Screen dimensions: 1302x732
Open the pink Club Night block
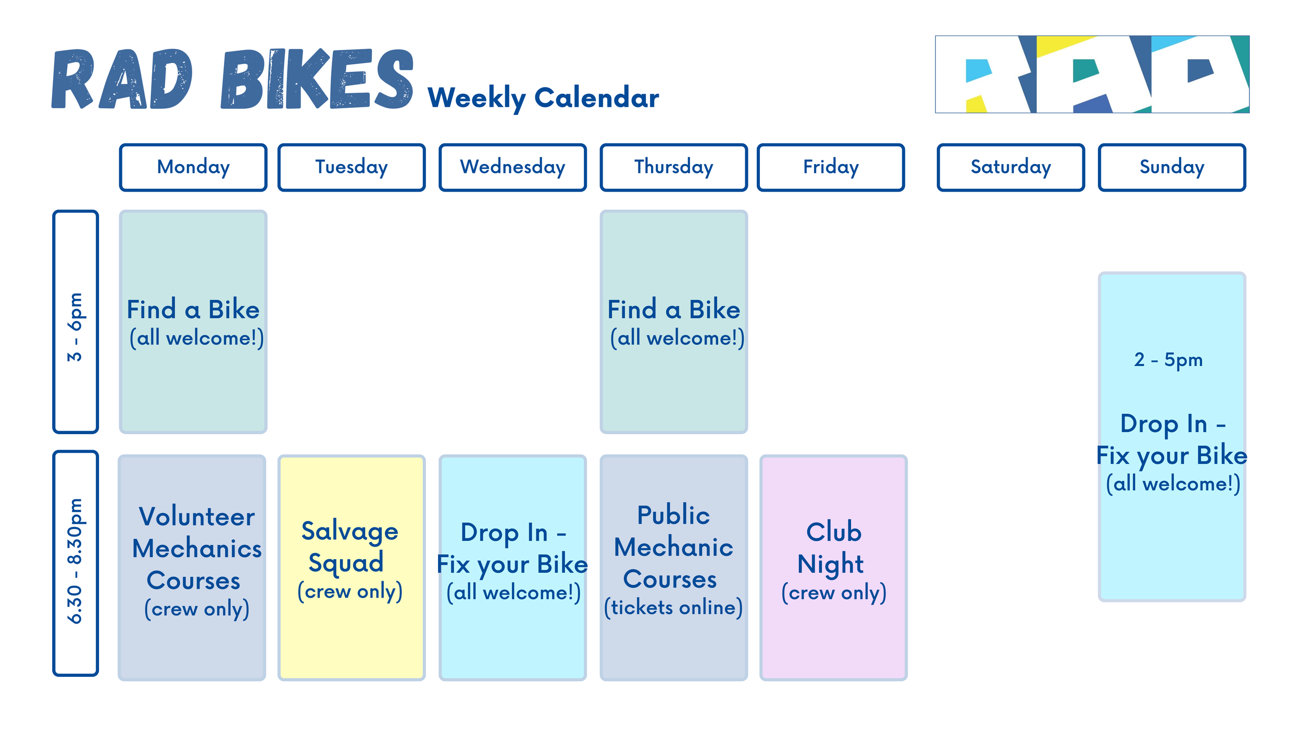coord(833,568)
